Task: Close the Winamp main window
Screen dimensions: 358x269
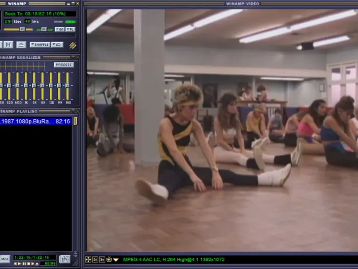Action: (x=77, y=4)
